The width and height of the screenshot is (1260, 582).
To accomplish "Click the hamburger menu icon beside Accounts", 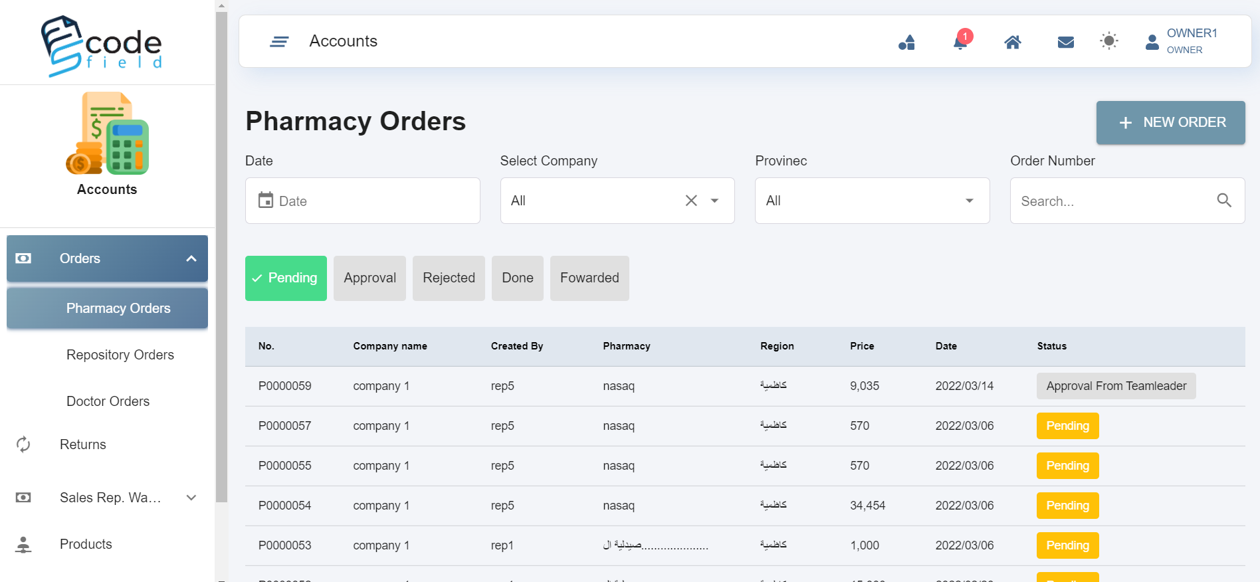I will pyautogui.click(x=279, y=42).
